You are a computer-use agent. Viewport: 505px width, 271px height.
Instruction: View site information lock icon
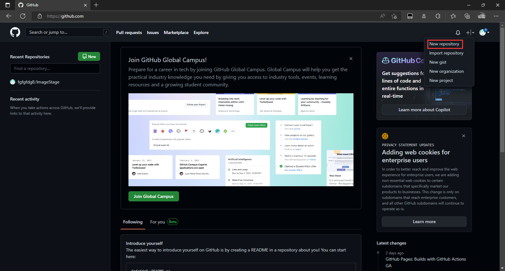click(x=40, y=16)
